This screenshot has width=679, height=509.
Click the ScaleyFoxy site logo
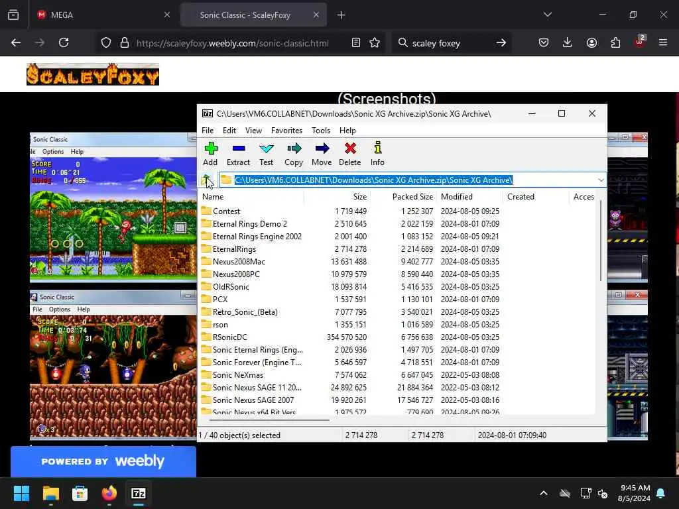(93, 74)
